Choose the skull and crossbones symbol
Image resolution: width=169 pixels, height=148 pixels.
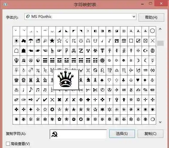click(74, 51)
